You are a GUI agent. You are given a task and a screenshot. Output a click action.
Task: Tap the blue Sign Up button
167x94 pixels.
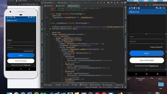click(21, 55)
